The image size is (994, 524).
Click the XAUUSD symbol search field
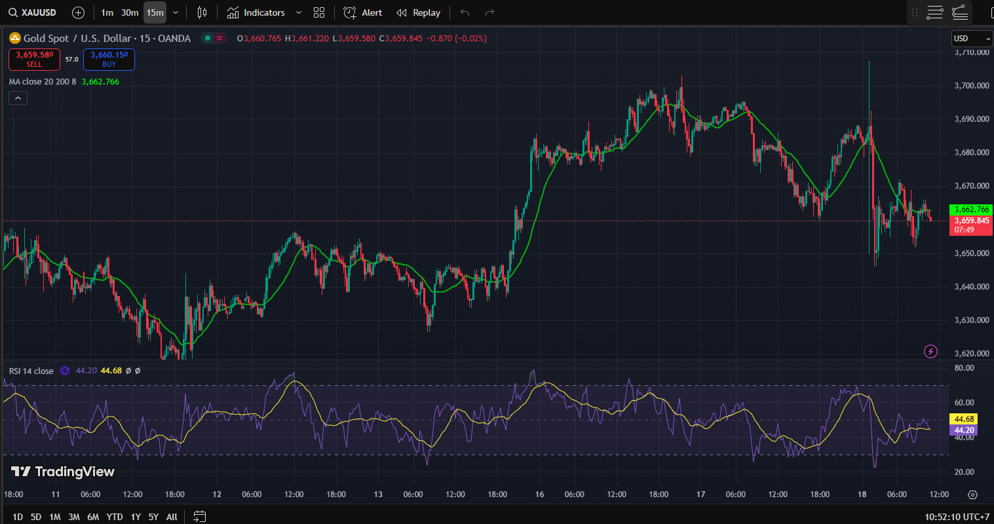point(33,12)
